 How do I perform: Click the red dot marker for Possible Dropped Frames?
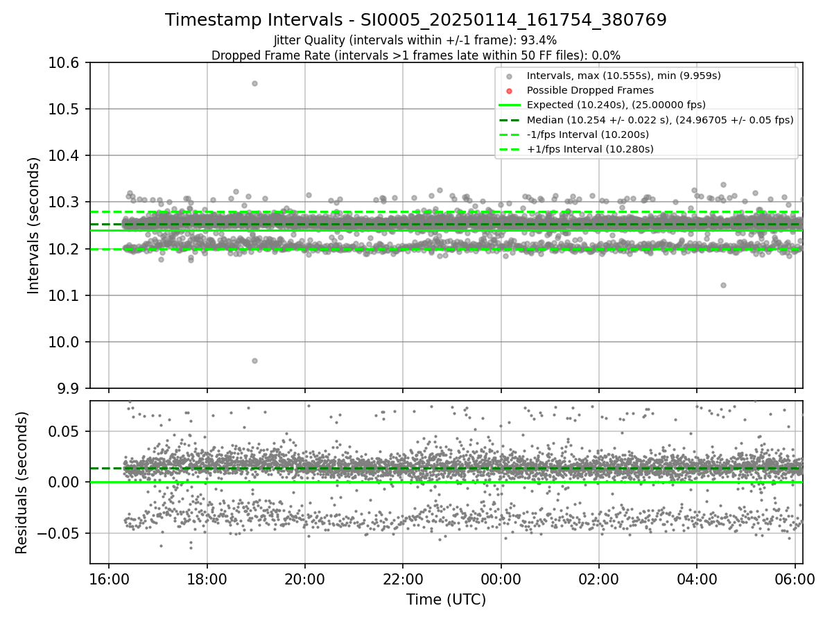point(509,91)
